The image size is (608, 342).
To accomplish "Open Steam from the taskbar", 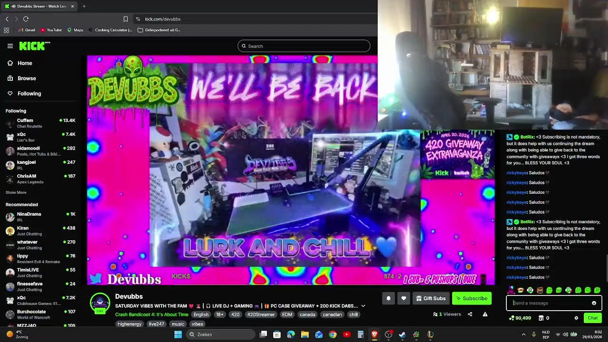I will 402,334.
